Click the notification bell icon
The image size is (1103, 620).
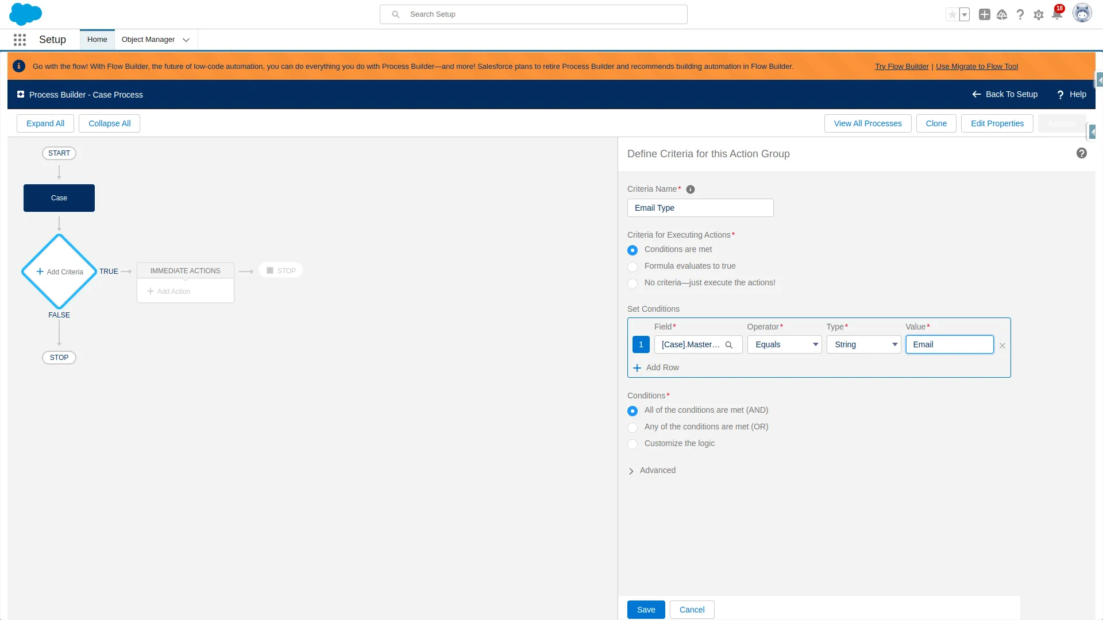[1058, 14]
